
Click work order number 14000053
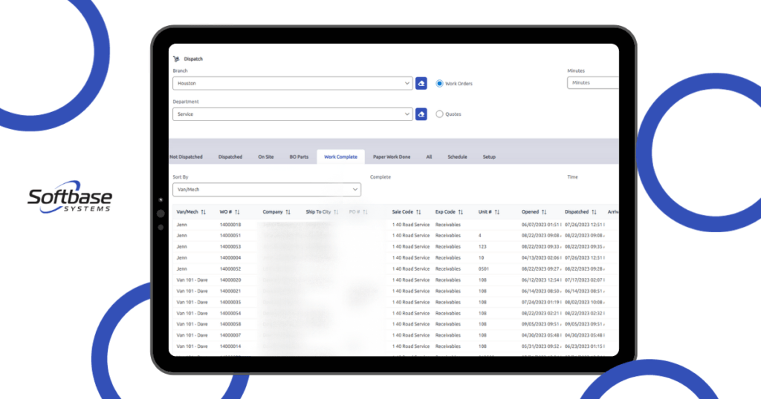click(230, 246)
